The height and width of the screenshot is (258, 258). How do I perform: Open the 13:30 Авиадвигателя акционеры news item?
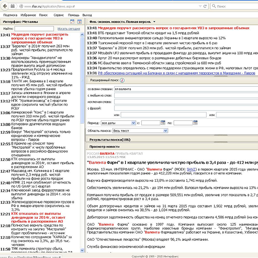(41, 61)
